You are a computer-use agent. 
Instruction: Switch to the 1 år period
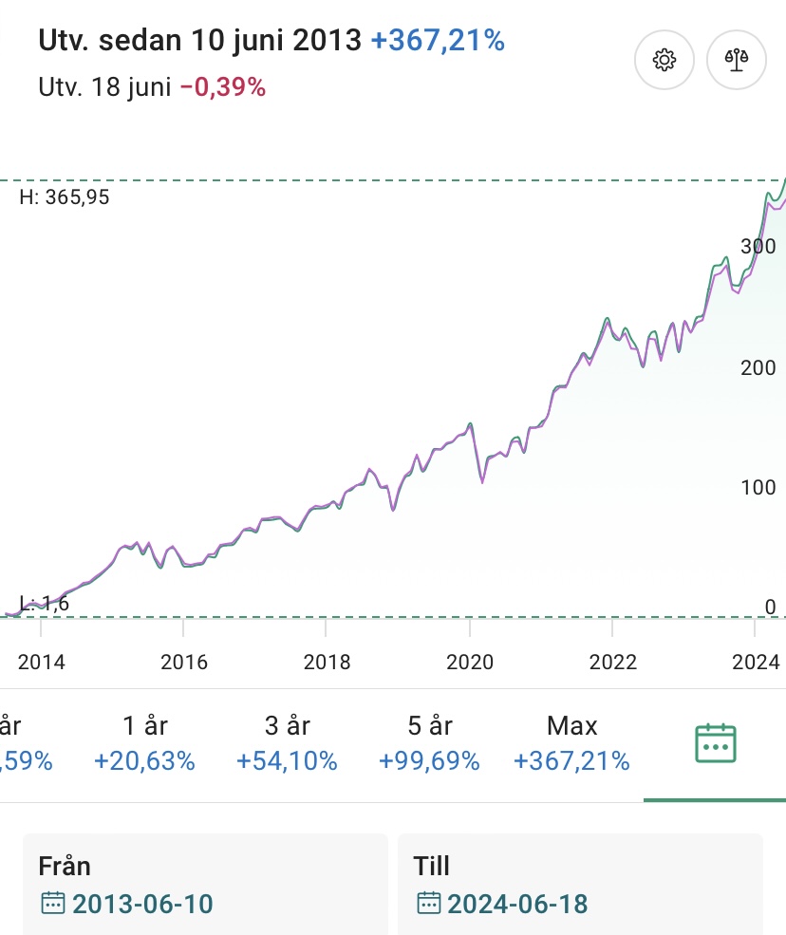point(145,743)
